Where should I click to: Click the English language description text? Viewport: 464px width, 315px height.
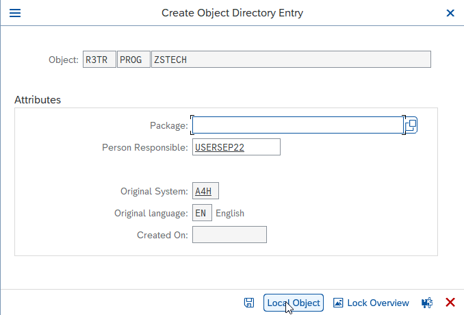coord(230,213)
